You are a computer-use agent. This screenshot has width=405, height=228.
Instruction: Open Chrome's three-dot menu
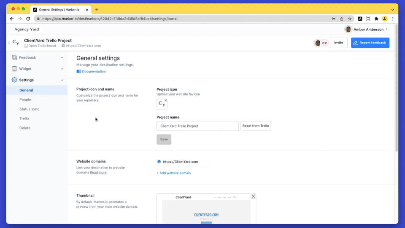click(x=393, y=19)
